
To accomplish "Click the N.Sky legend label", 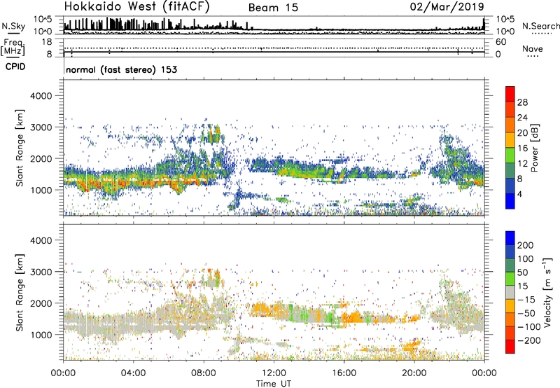I will point(13,26).
